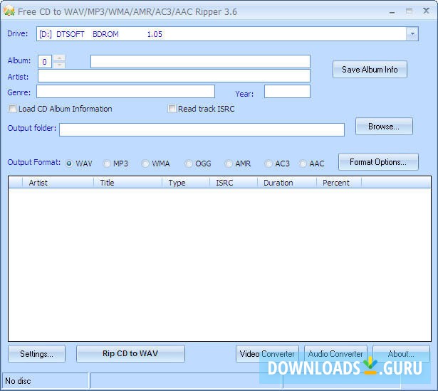Decrease the Album number with down spinner
Image resolution: width=438 pixels, height=391 pixels.
point(59,65)
